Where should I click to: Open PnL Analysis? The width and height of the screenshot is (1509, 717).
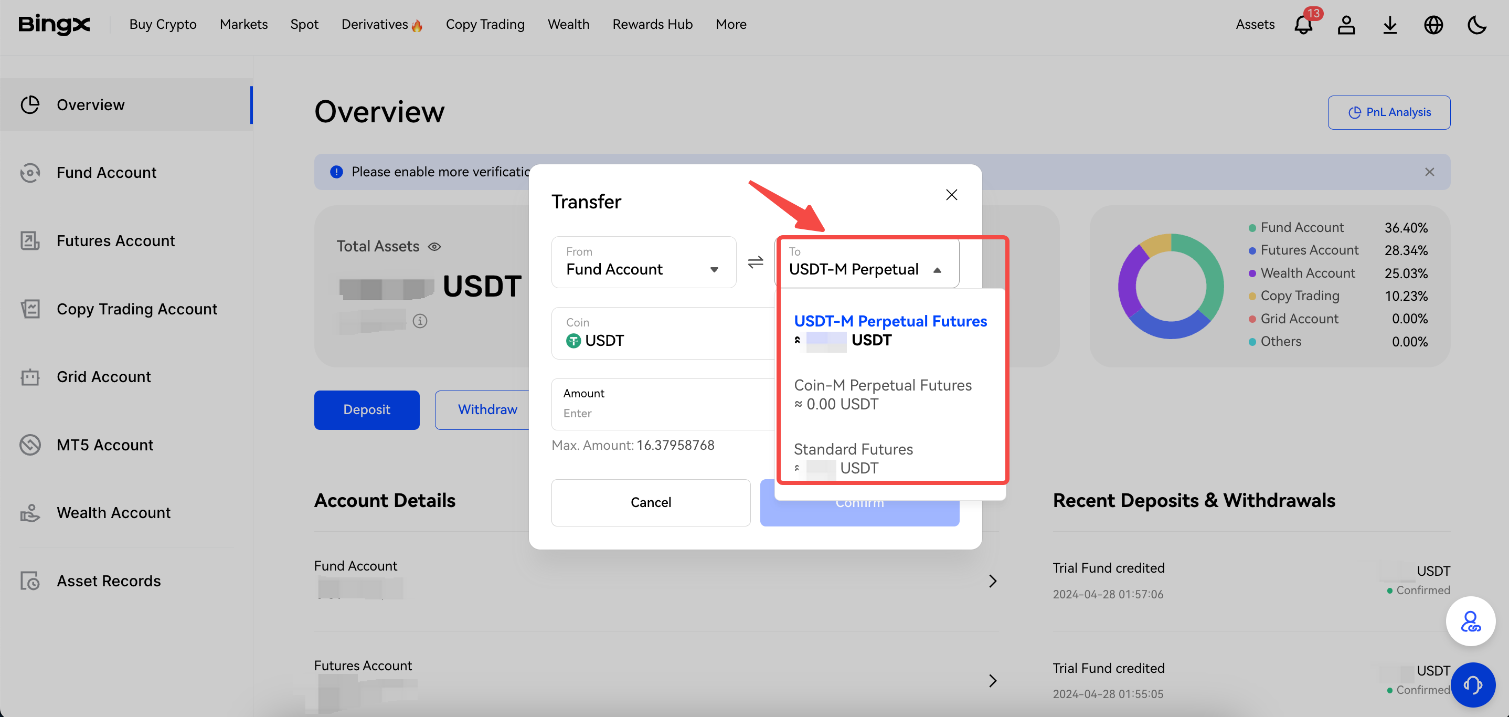(x=1389, y=112)
